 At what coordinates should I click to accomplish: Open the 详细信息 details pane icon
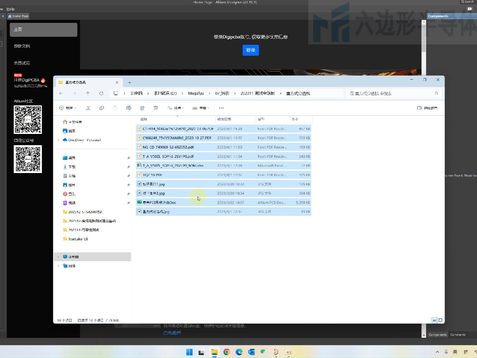tap(427, 108)
